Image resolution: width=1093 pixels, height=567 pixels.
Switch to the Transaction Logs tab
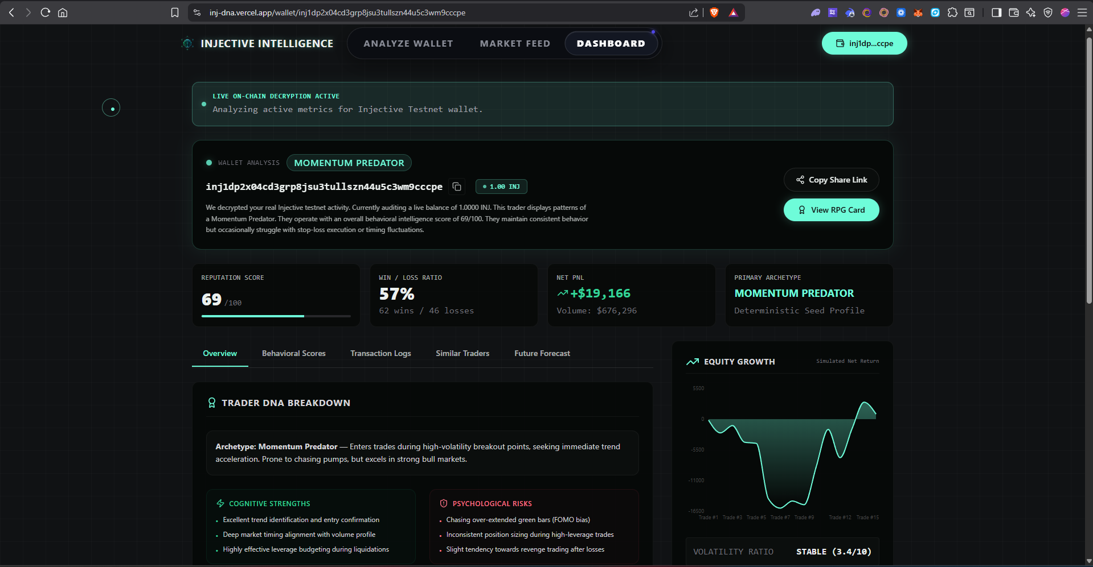coord(380,353)
